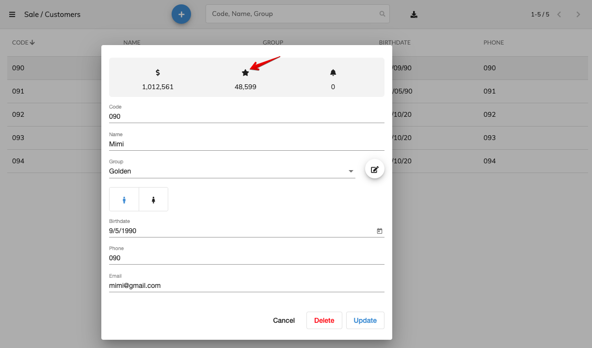Click the Phone input field
The width and height of the screenshot is (592, 348).
point(247,258)
